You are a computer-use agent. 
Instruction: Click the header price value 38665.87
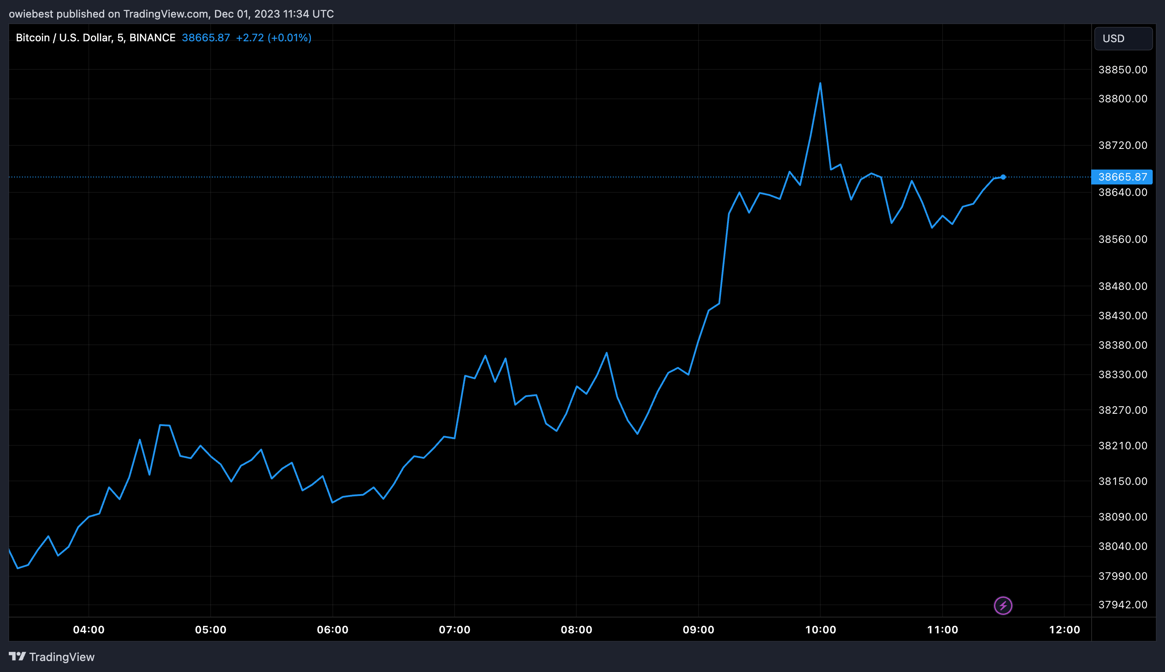(x=206, y=37)
